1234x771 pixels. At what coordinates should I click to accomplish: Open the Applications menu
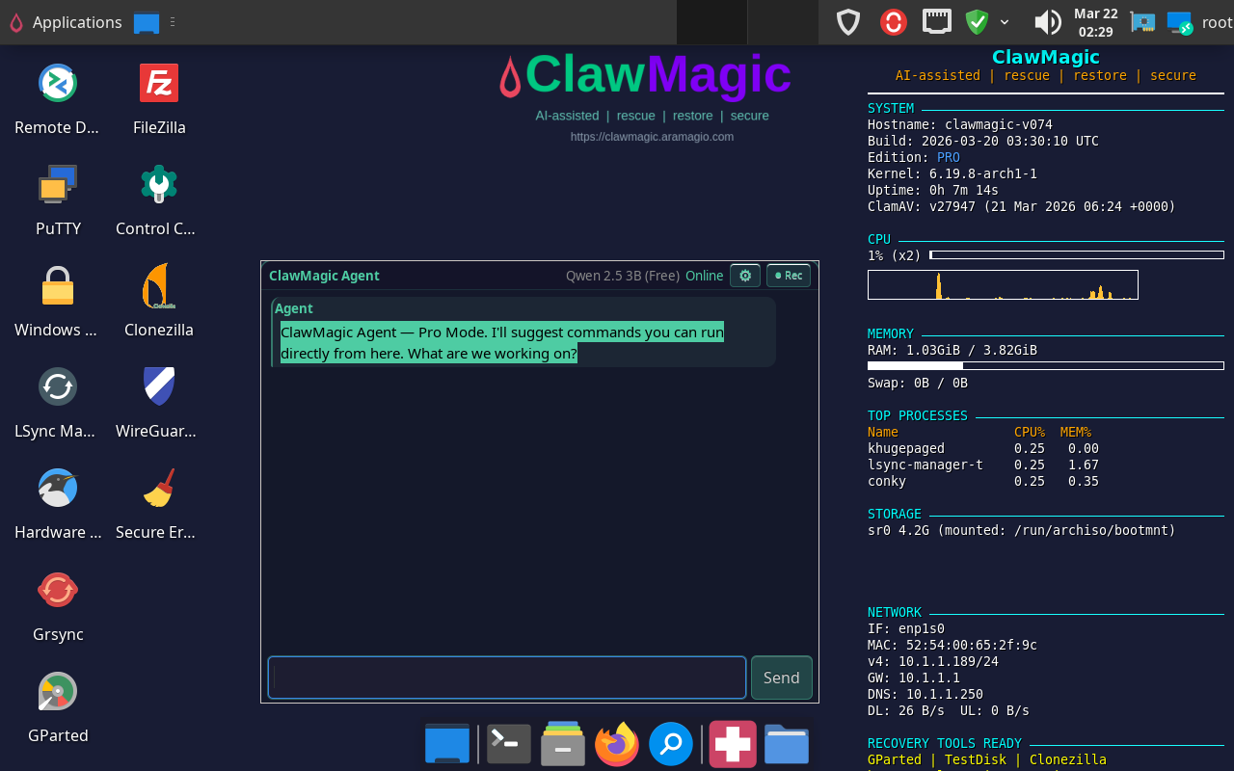tap(66, 22)
